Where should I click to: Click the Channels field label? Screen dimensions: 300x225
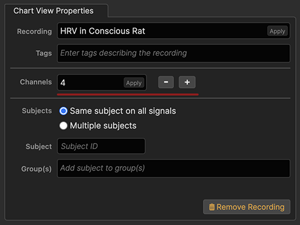[36, 82]
